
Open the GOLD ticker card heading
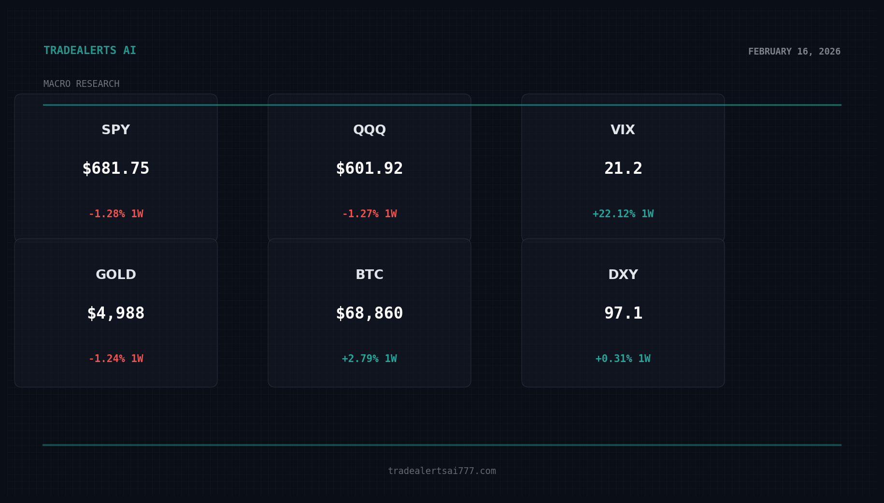(116, 275)
